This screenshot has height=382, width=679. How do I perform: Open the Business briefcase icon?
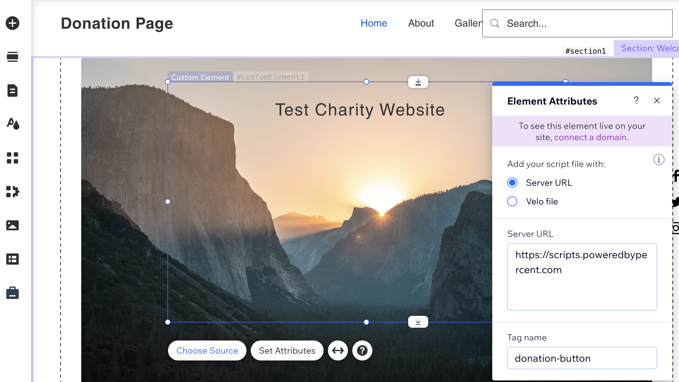pos(12,293)
